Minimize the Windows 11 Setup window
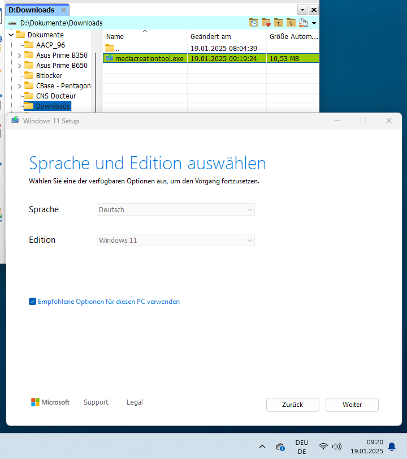Viewport: 407px width, 459px height. click(x=337, y=121)
